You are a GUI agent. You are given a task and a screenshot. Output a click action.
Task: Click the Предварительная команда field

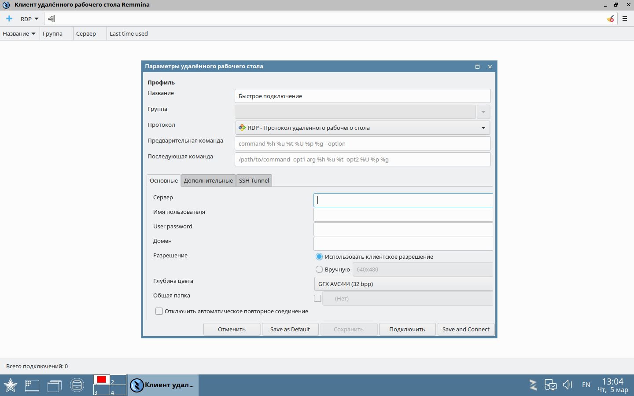click(x=362, y=143)
